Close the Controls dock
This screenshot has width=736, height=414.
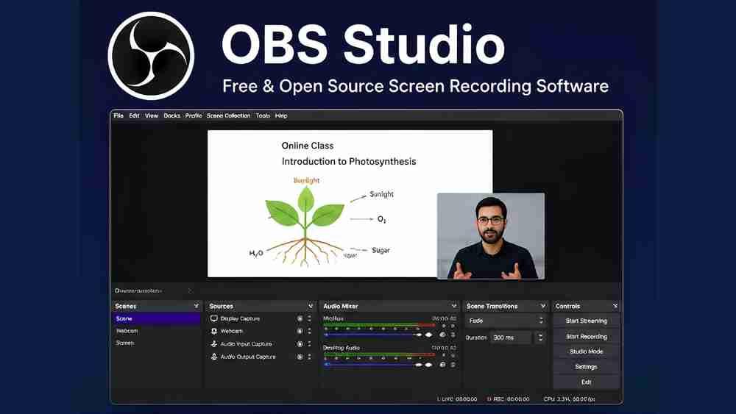615,306
